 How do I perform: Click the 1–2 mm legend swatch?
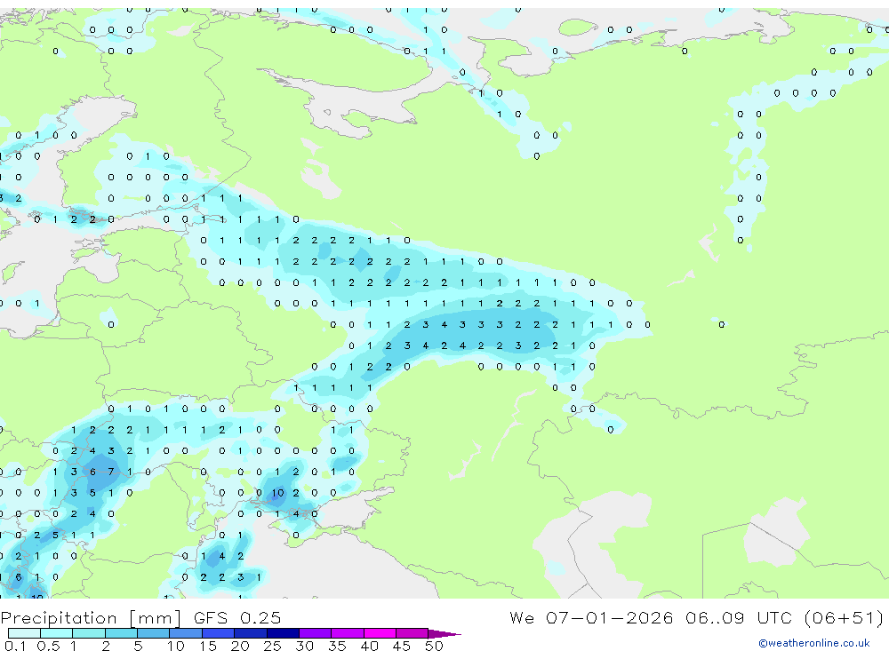89,633
